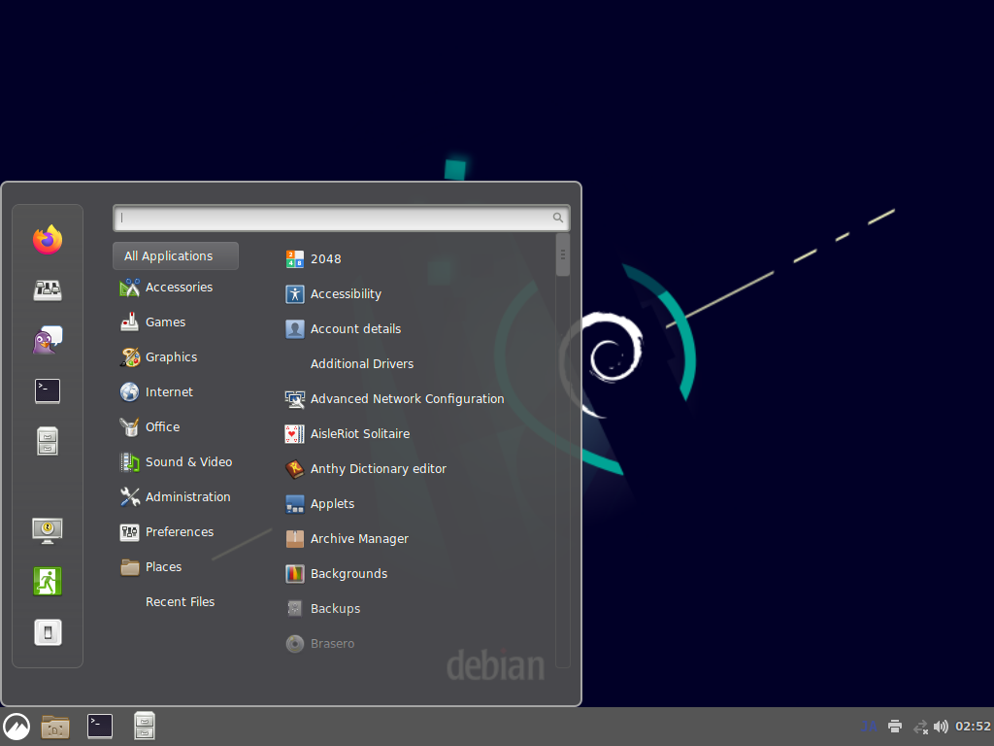The height and width of the screenshot is (746, 994).
Task: Click the application search field
Action: (340, 218)
